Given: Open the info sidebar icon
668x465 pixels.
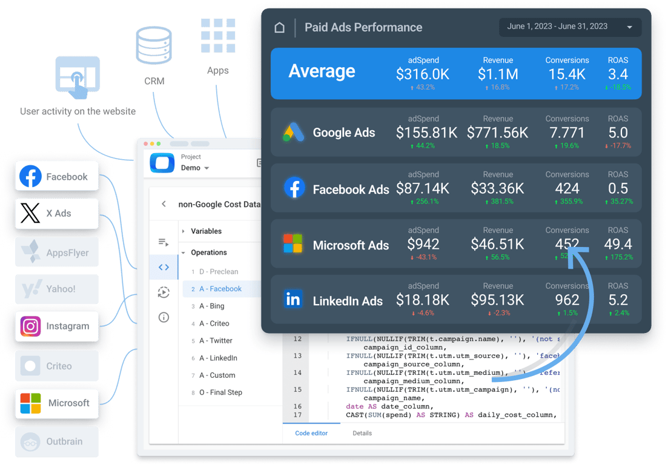Looking at the screenshot, I should (x=164, y=317).
